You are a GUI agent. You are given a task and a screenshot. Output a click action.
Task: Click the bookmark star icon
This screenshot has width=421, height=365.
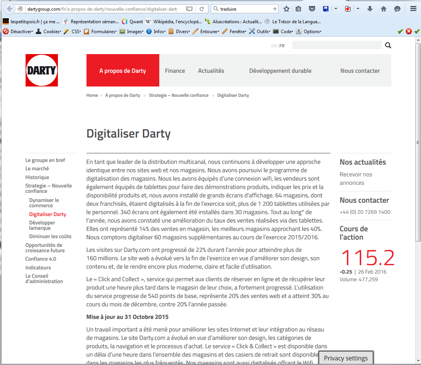pyautogui.click(x=287, y=9)
